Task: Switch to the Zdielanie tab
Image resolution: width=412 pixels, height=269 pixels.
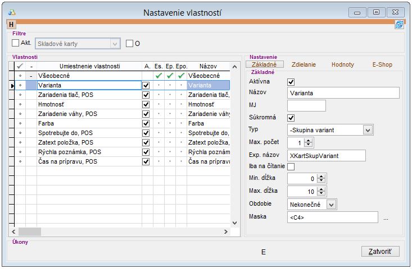Action: click(x=304, y=64)
